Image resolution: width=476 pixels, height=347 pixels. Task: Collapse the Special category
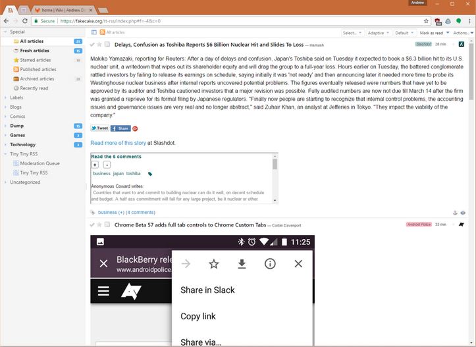click(5, 32)
